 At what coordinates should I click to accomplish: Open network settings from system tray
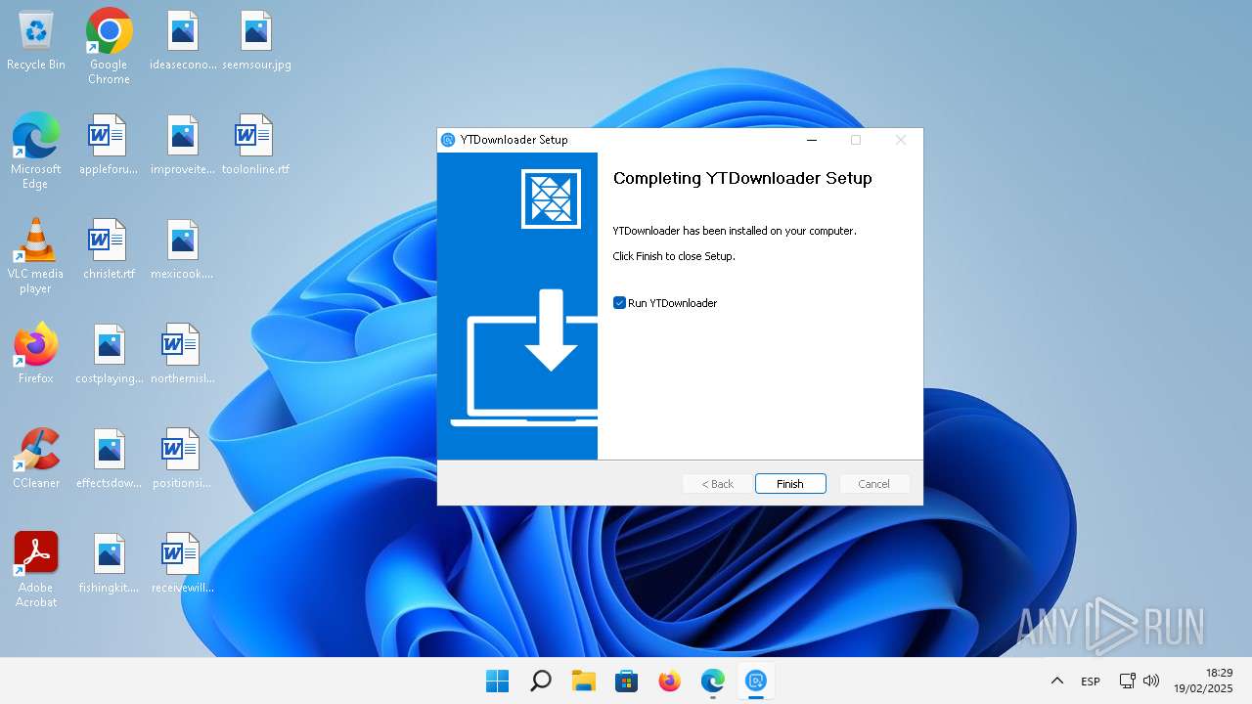point(1127,681)
